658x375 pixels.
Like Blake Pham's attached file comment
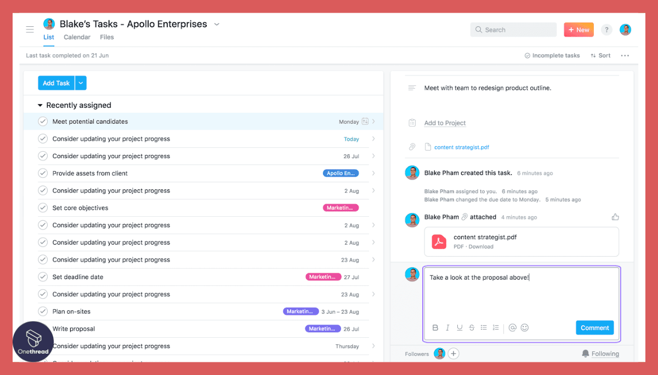pyautogui.click(x=615, y=216)
